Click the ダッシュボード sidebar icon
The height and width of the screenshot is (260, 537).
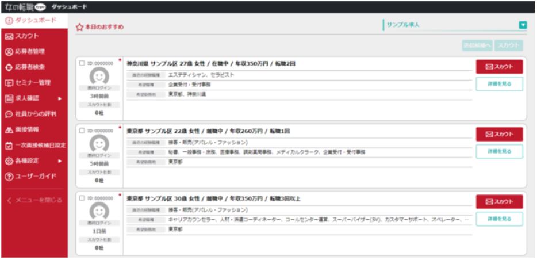(9, 21)
